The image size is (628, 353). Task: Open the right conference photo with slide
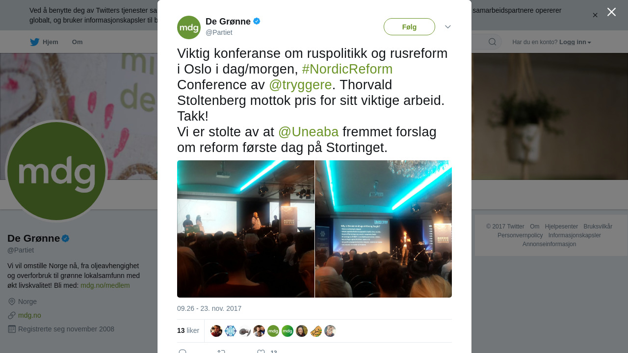384,229
